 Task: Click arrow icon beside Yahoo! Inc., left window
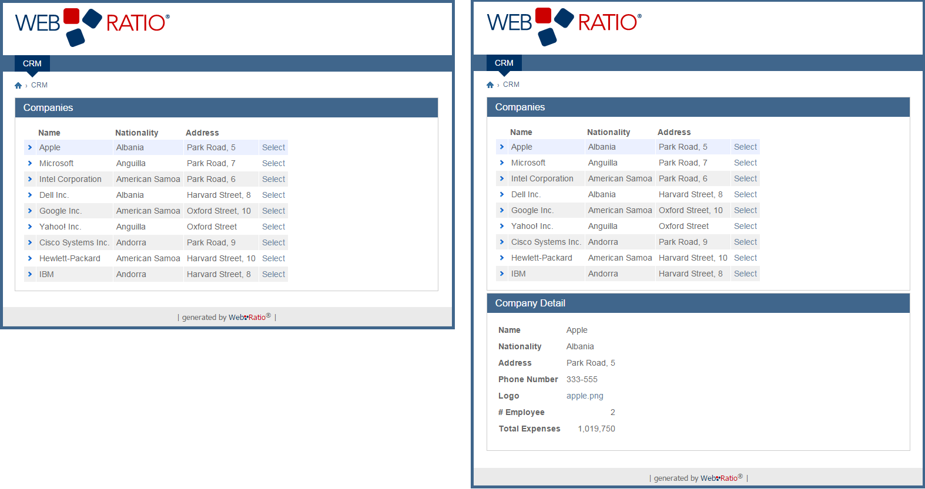pyautogui.click(x=30, y=227)
